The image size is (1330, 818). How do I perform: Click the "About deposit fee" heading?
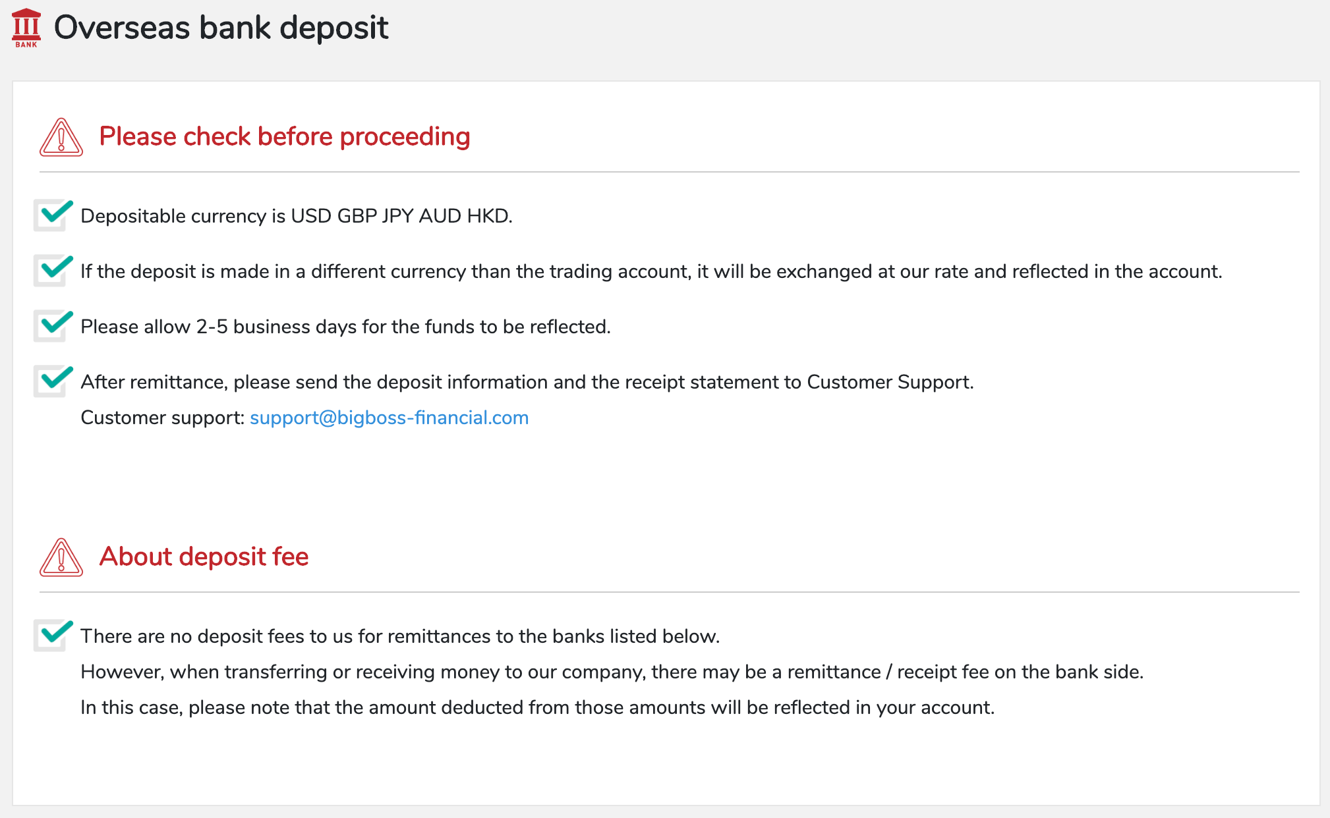204,557
